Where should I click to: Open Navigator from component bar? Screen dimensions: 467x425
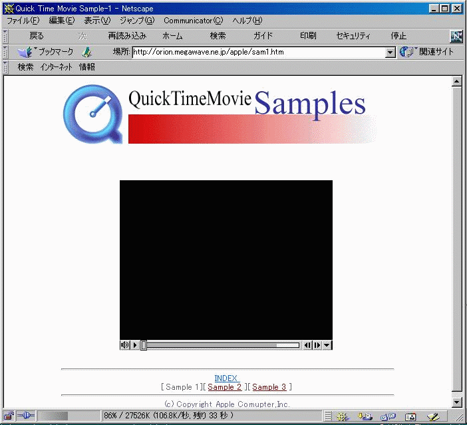point(343,416)
